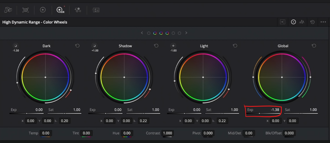This screenshot has height=143, width=330.
Task: Reset the Global color wheel
Action: click(x=314, y=46)
